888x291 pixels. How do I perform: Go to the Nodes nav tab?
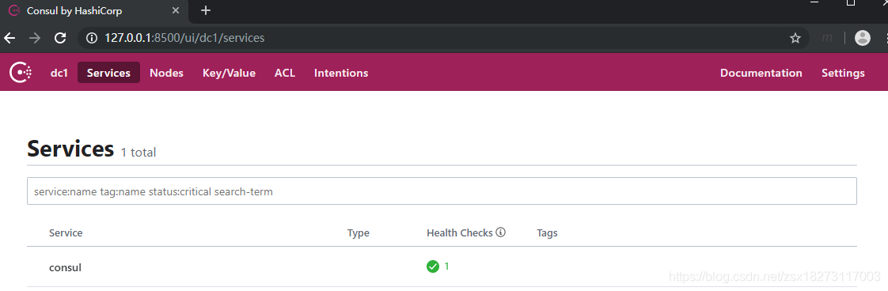click(x=166, y=73)
